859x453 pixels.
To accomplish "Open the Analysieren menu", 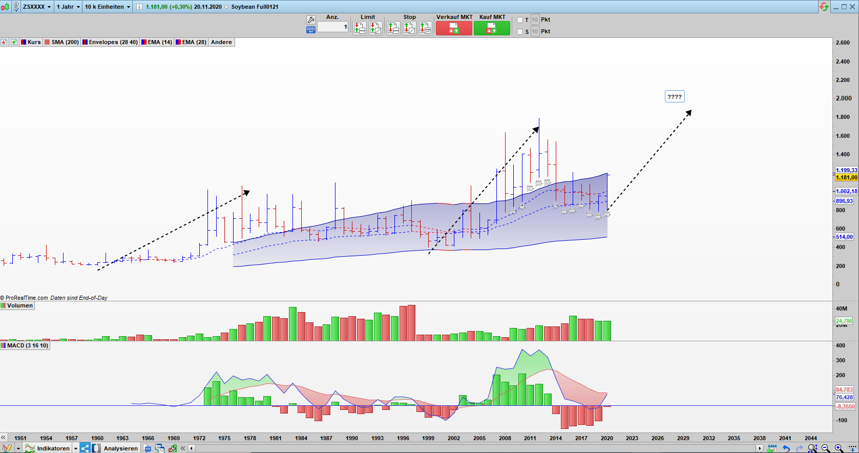I will (x=120, y=448).
